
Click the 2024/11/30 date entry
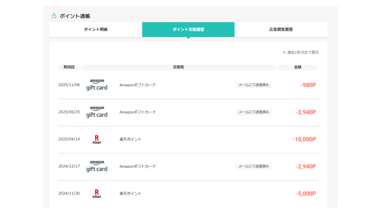pyautogui.click(x=69, y=194)
